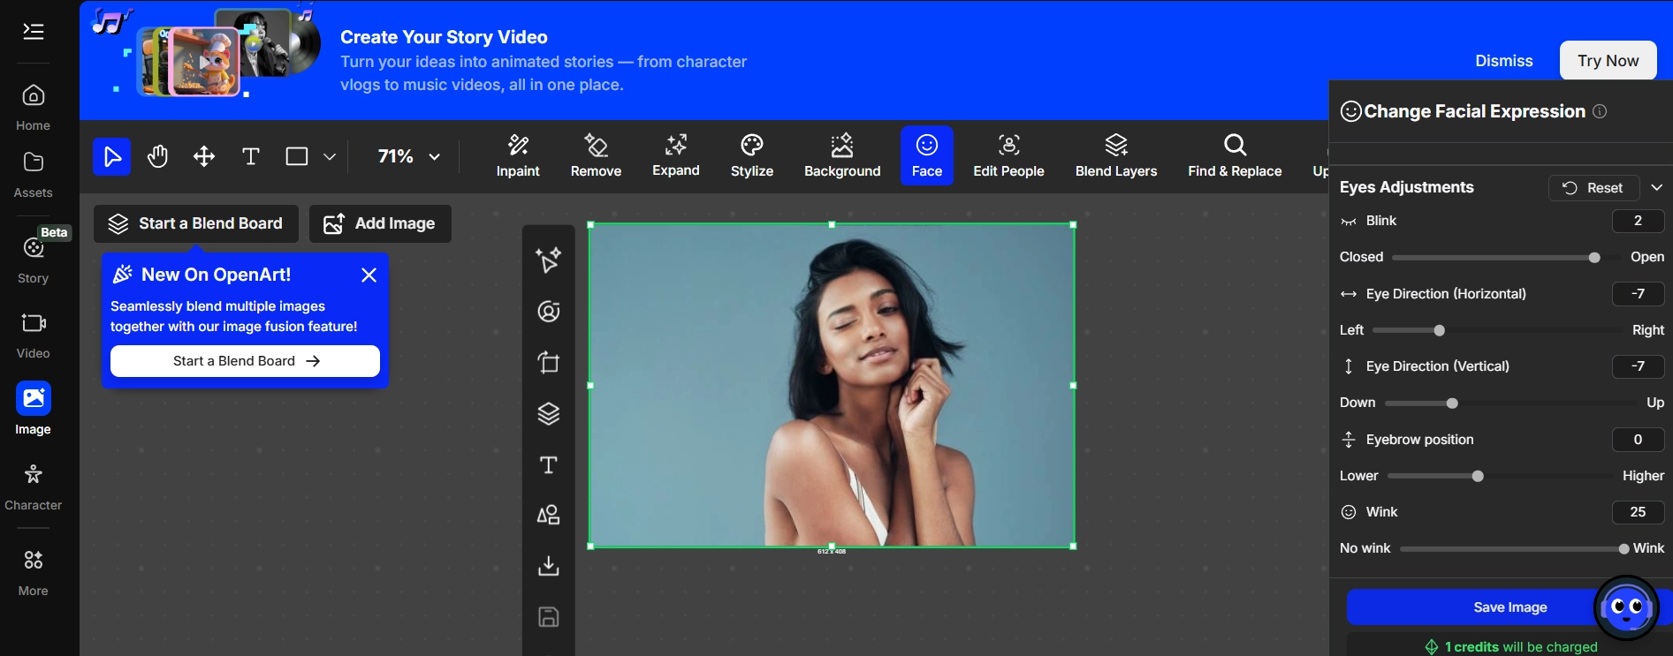1673x656 pixels.
Task: Click the save disk icon
Action: pyautogui.click(x=548, y=616)
